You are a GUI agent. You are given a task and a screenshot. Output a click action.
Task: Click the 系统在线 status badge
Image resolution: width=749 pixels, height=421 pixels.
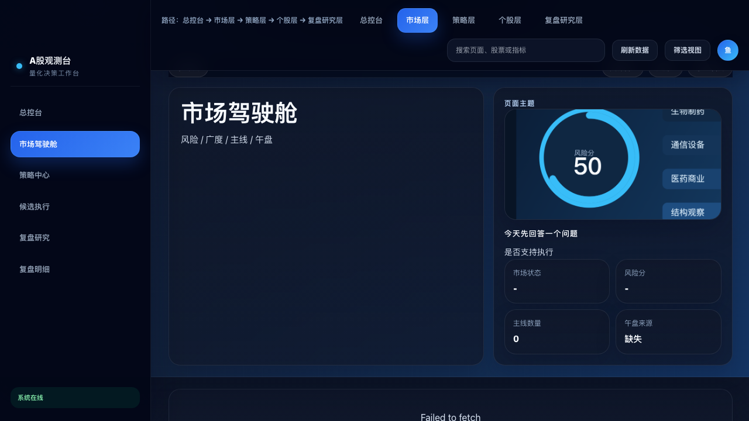tap(75, 398)
